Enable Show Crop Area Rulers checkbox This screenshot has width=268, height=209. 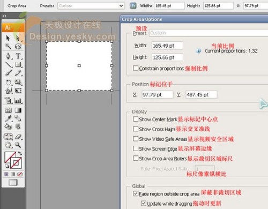136,158
